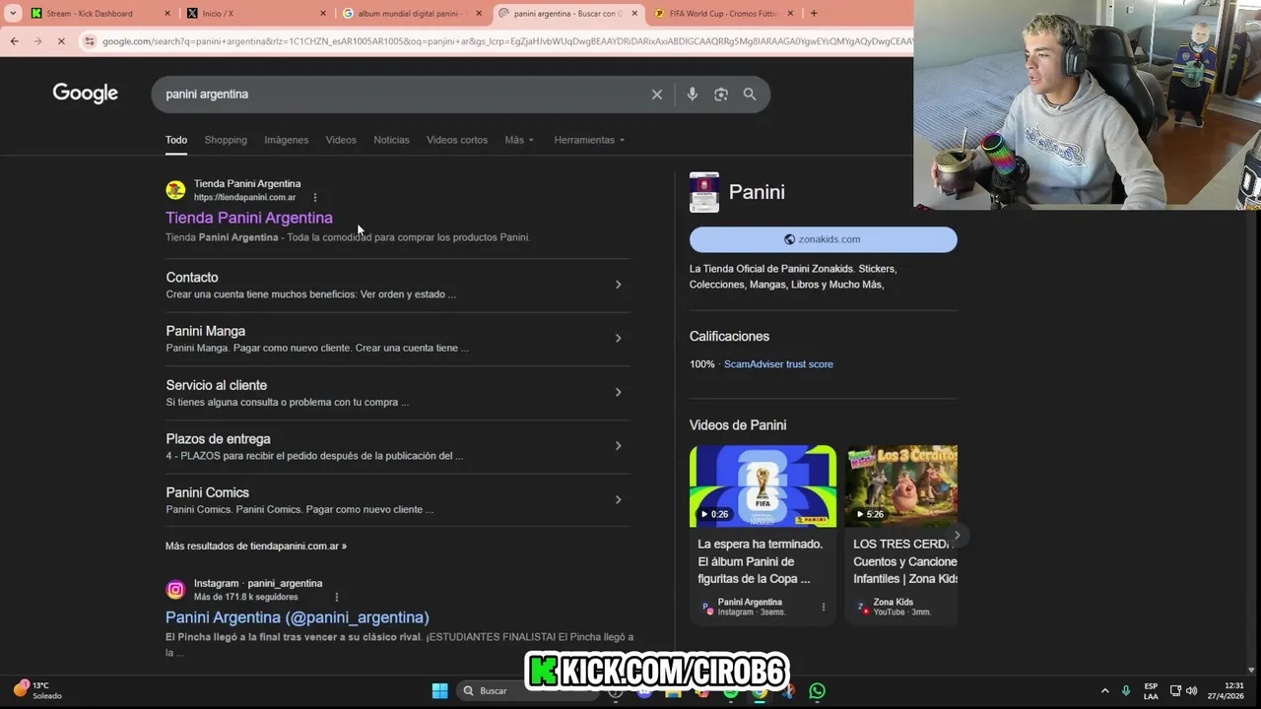
Task: Go to Google home via logo
Action: [86, 94]
